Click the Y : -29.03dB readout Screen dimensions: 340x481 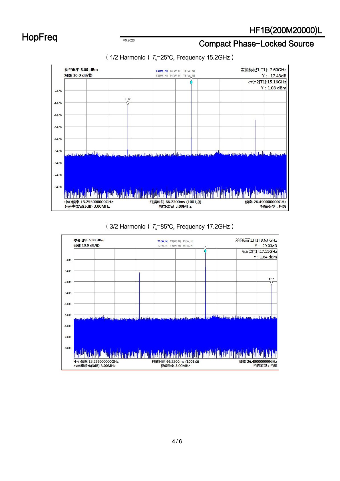tap(266, 246)
